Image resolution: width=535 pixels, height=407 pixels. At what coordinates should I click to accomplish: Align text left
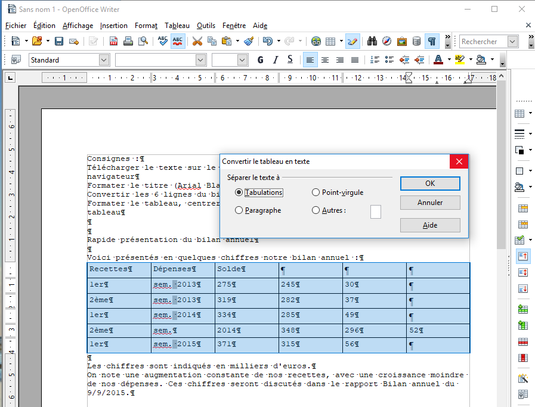tap(310, 60)
